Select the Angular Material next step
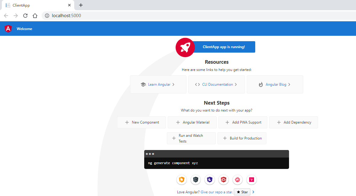356x196 pixels. pos(192,122)
